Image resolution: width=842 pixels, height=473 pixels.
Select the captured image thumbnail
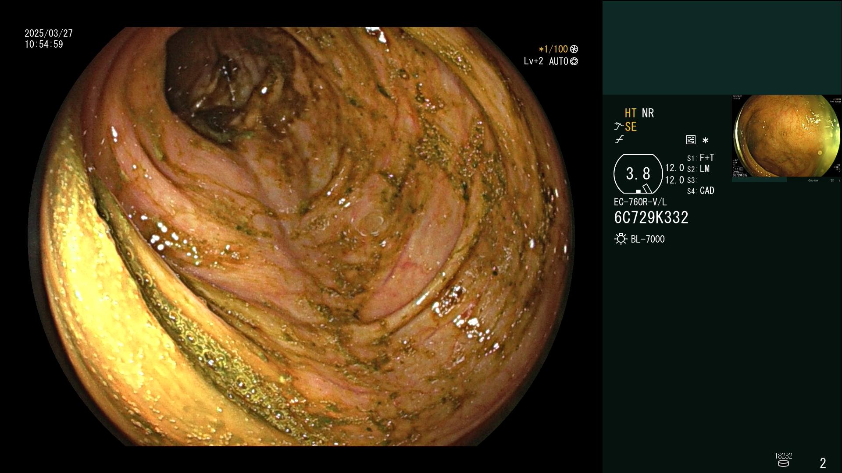tap(787, 137)
